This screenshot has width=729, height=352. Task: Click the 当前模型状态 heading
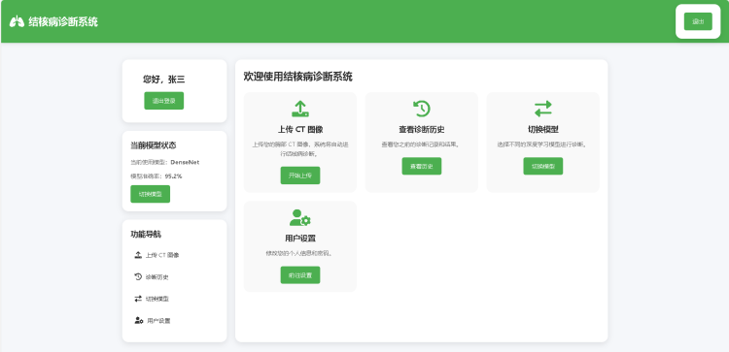[x=154, y=145]
